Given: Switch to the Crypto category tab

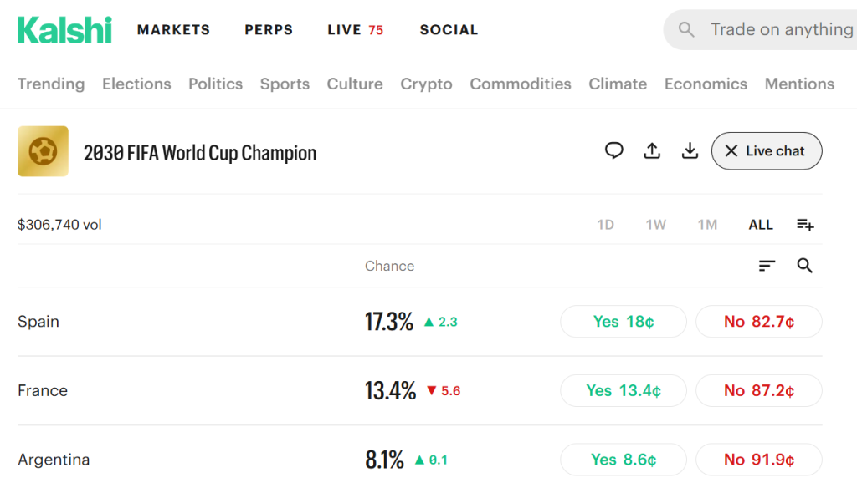Looking at the screenshot, I should [x=426, y=84].
